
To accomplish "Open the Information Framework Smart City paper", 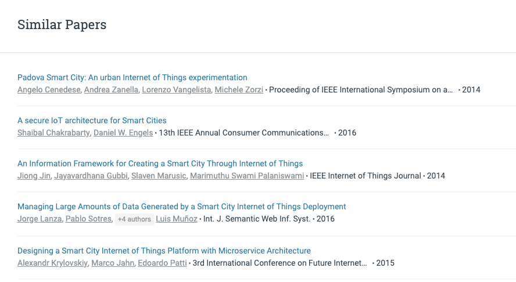I will (x=160, y=164).
